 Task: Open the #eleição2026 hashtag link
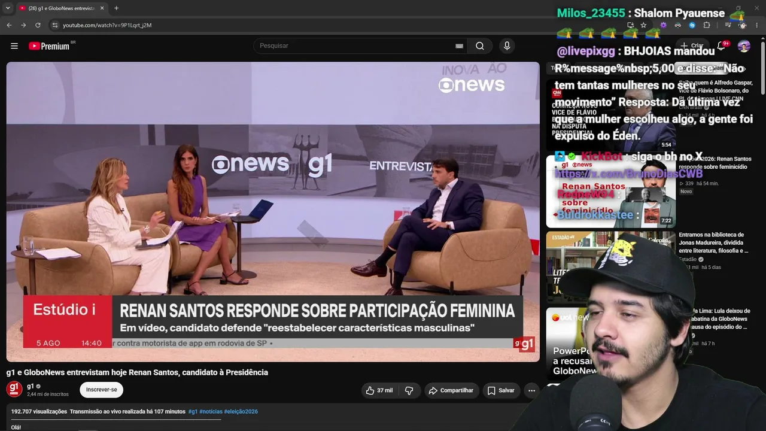point(241,412)
